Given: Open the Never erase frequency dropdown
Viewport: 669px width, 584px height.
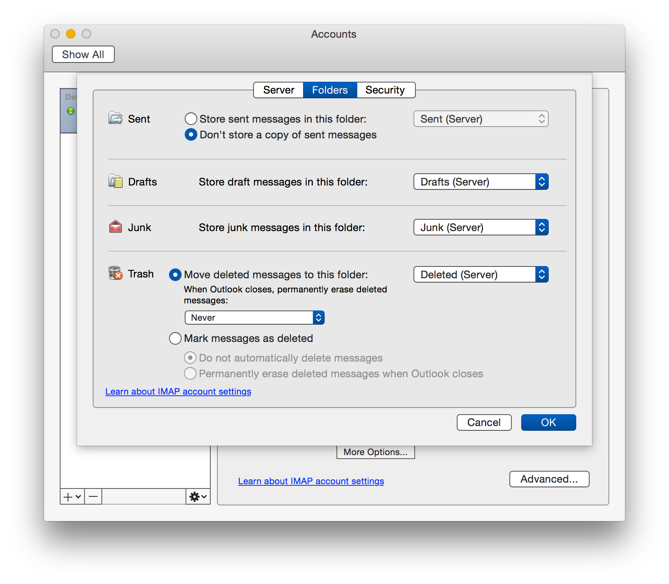Looking at the screenshot, I should [254, 318].
